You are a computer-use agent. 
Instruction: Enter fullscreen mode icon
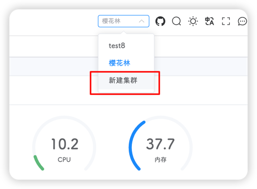pos(226,21)
